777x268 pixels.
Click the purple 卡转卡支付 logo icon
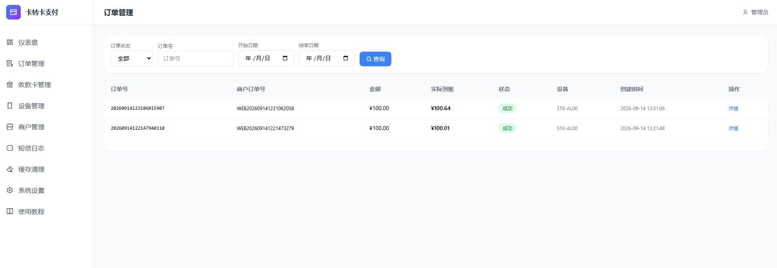(x=13, y=12)
